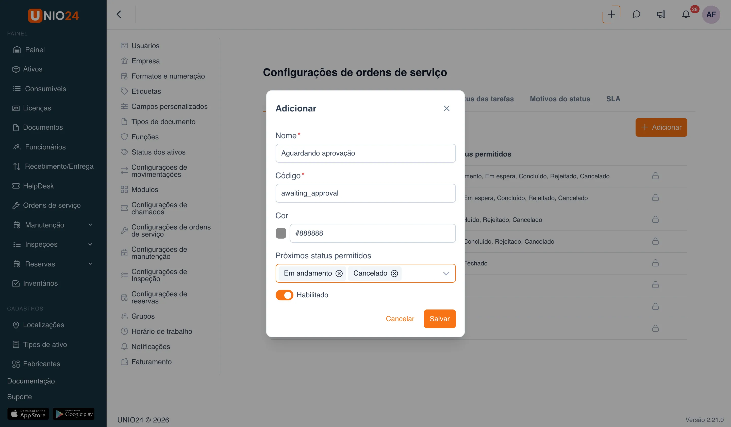The image size is (731, 427).
Task: Click the App Store download badge
Action: 28,414
